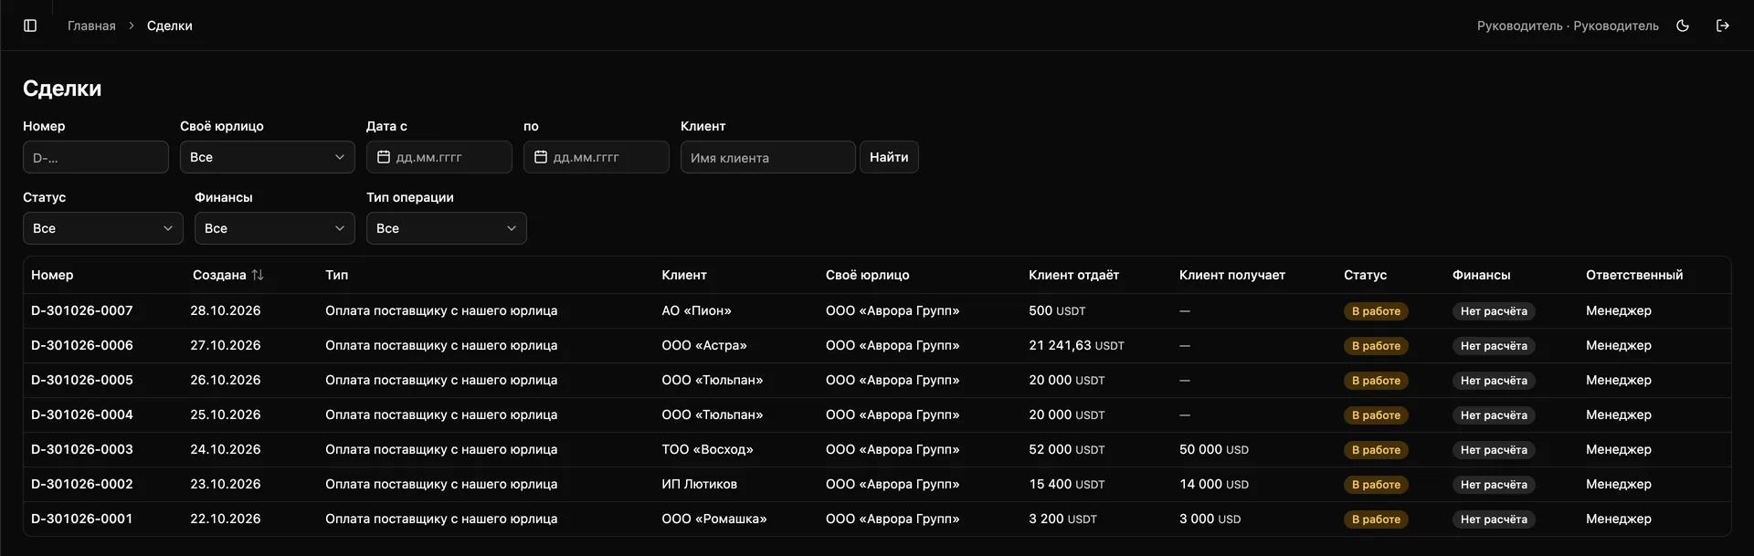
Task: Toggle the sidebar panel icon
Action: [30, 26]
